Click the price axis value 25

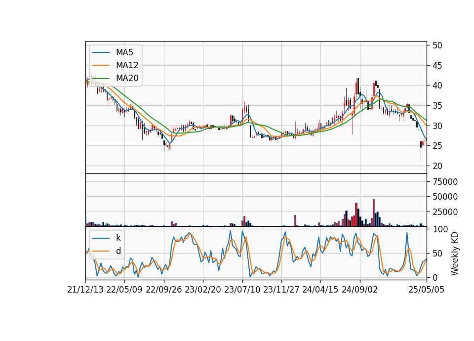(437, 146)
